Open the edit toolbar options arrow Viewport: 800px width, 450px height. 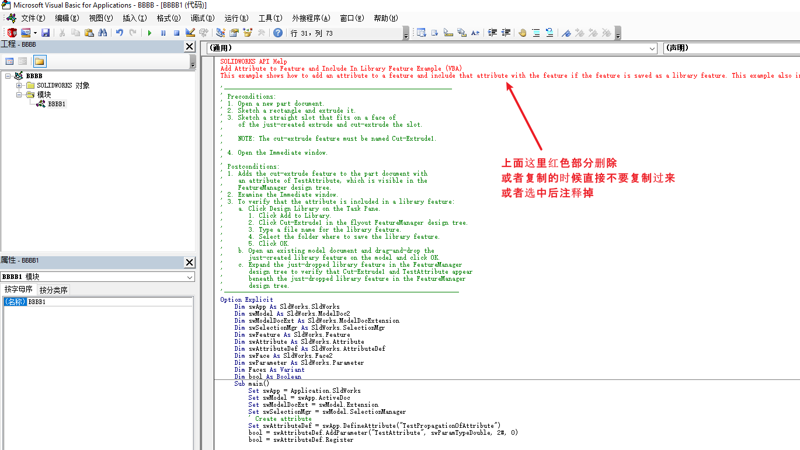coord(618,33)
